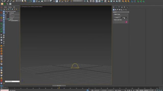Click the Redo arrow icon

point(5,1)
